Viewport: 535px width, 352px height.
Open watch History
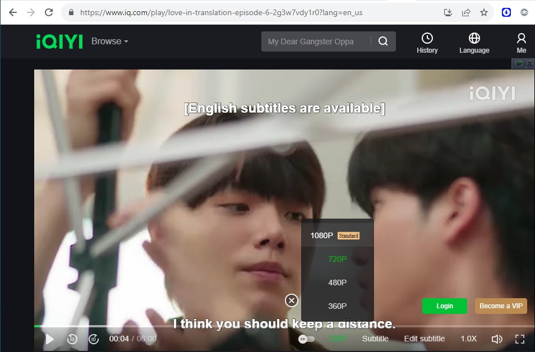coord(427,43)
